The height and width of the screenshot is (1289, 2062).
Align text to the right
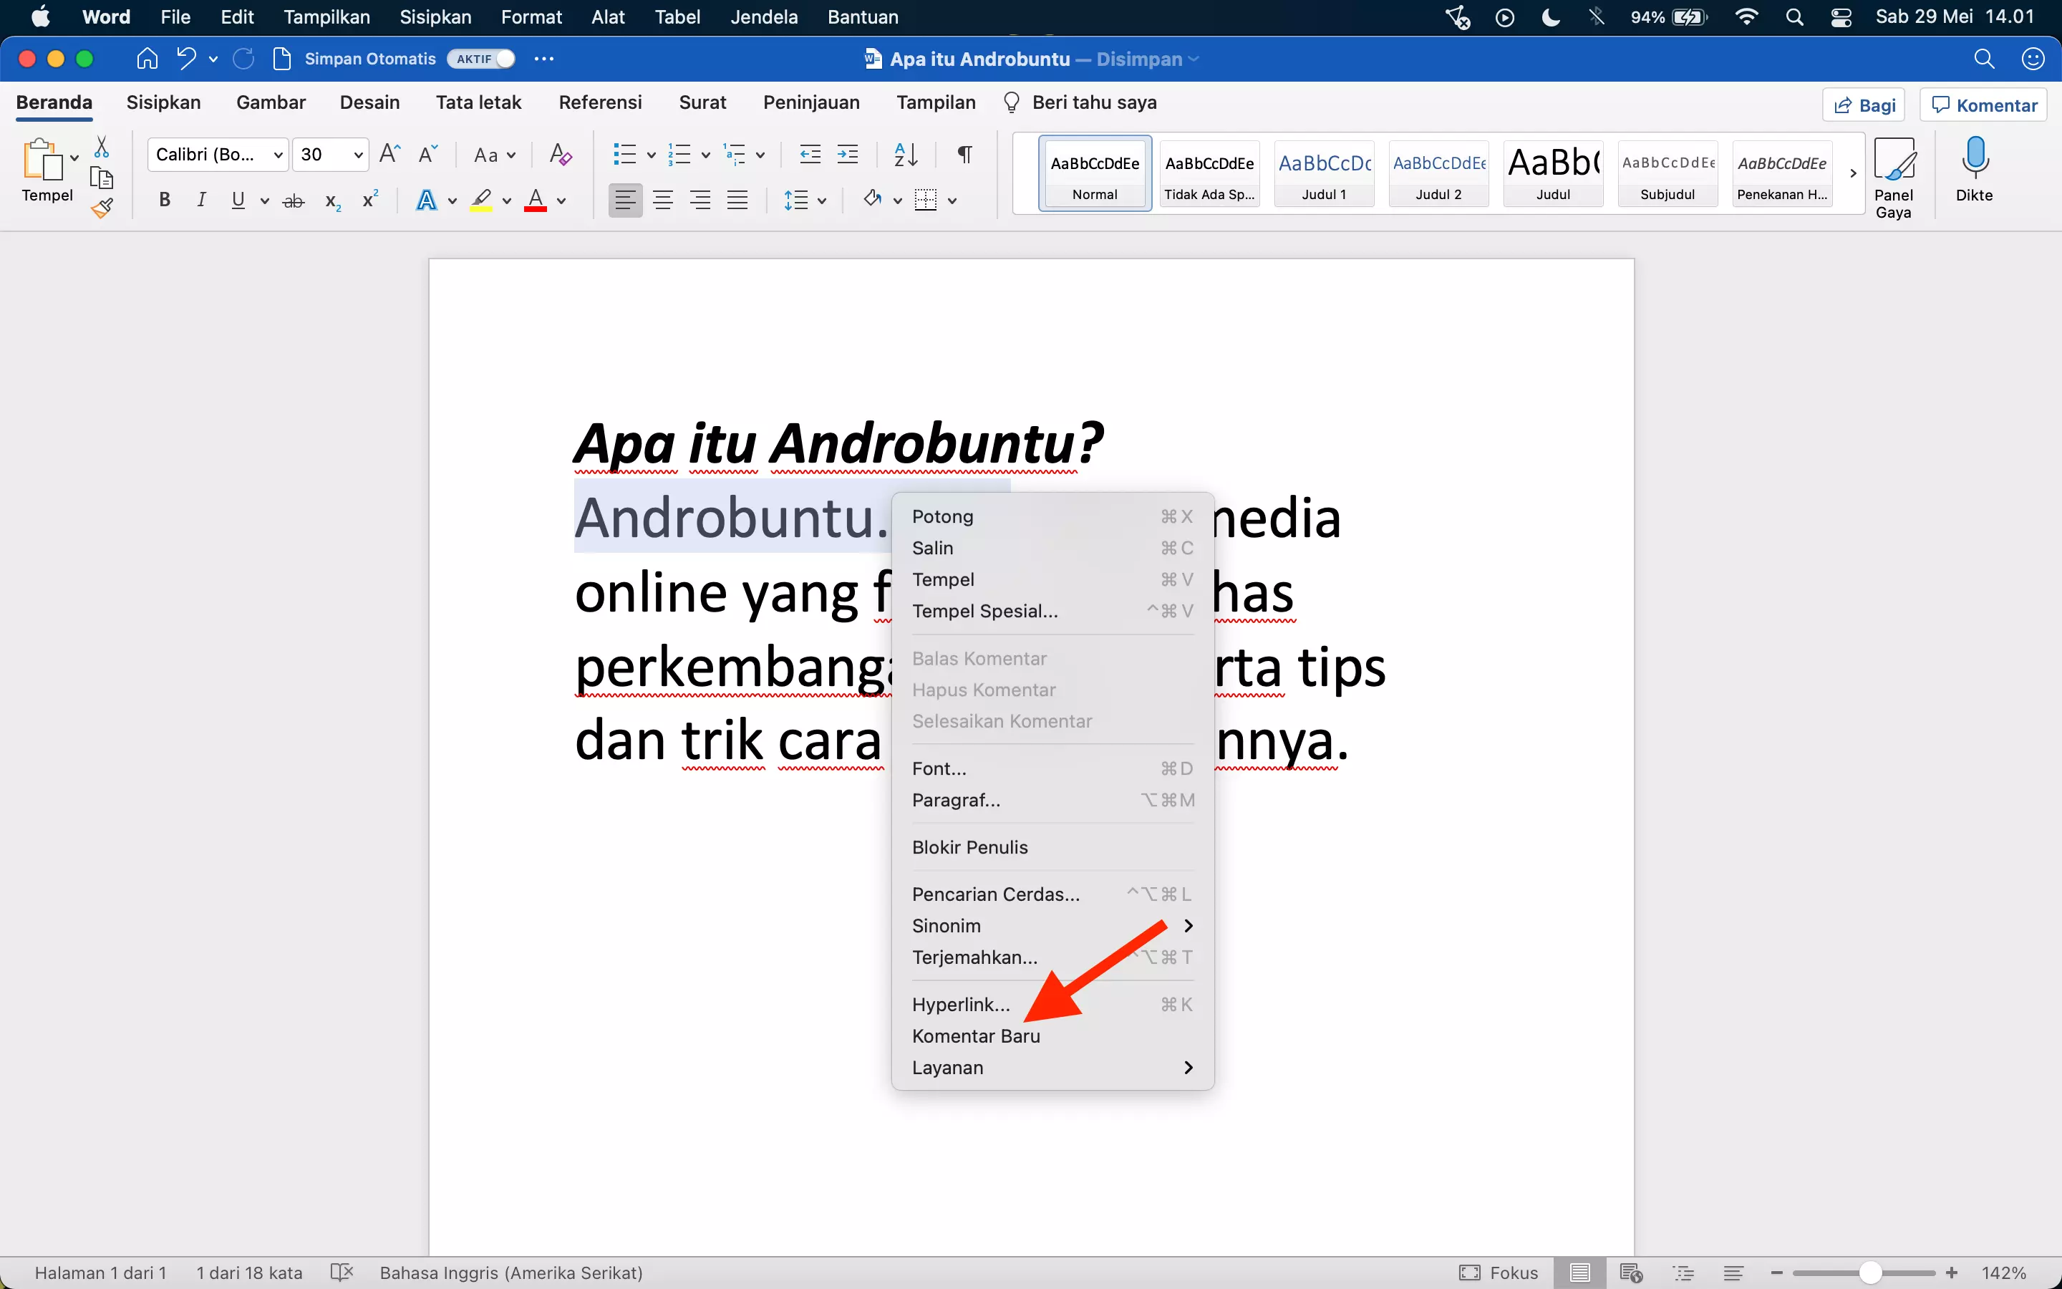coord(700,201)
